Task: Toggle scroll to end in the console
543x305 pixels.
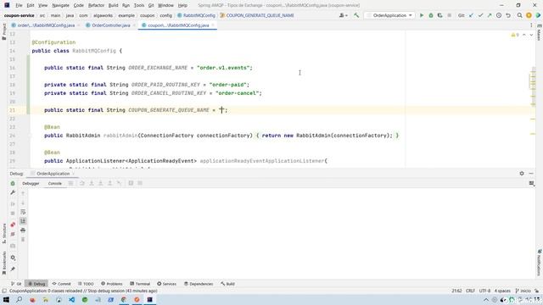Action: click(x=23, y=220)
